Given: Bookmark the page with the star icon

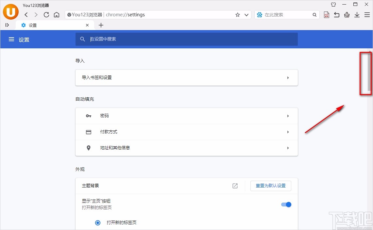Looking at the screenshot, I should pos(238,15).
